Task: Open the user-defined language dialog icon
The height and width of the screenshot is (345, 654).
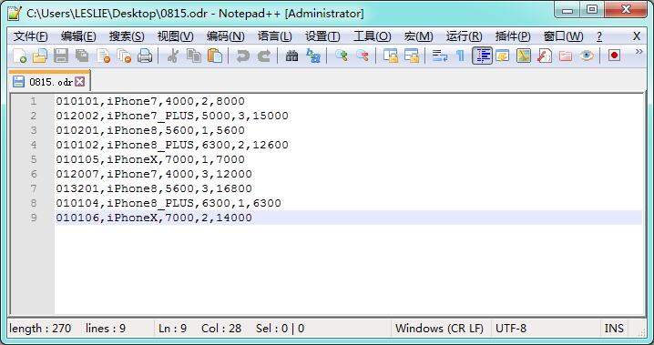Action: (503, 56)
